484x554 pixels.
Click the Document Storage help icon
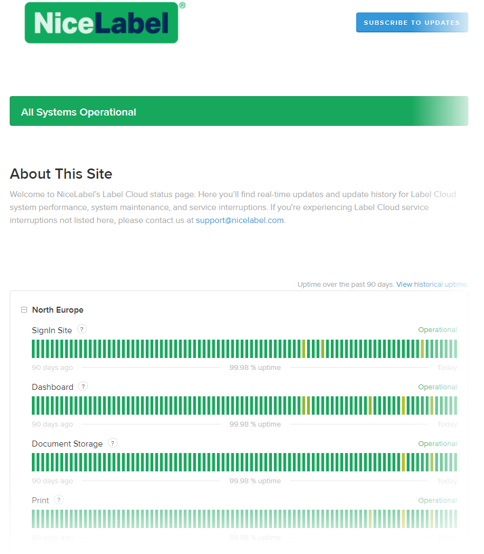tap(113, 443)
